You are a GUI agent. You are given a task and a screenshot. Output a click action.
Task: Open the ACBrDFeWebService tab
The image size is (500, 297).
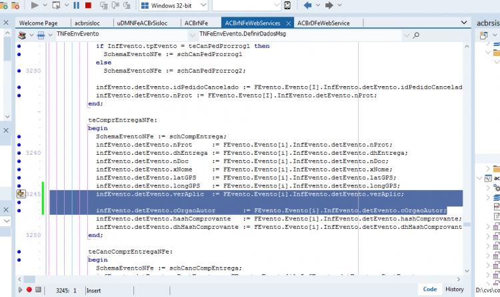(x=323, y=23)
